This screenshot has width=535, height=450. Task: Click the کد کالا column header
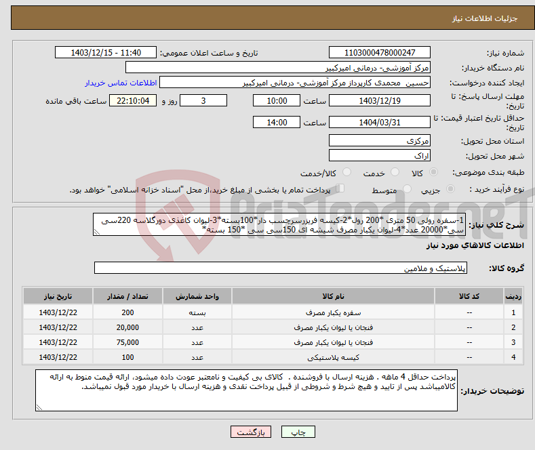click(469, 296)
